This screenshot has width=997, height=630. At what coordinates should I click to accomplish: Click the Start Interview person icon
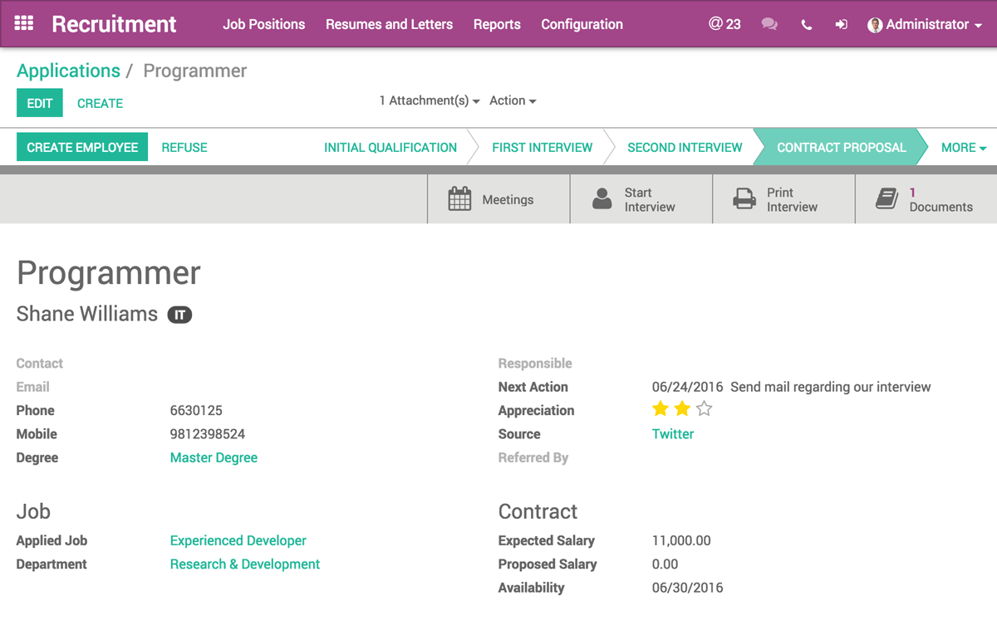point(602,199)
